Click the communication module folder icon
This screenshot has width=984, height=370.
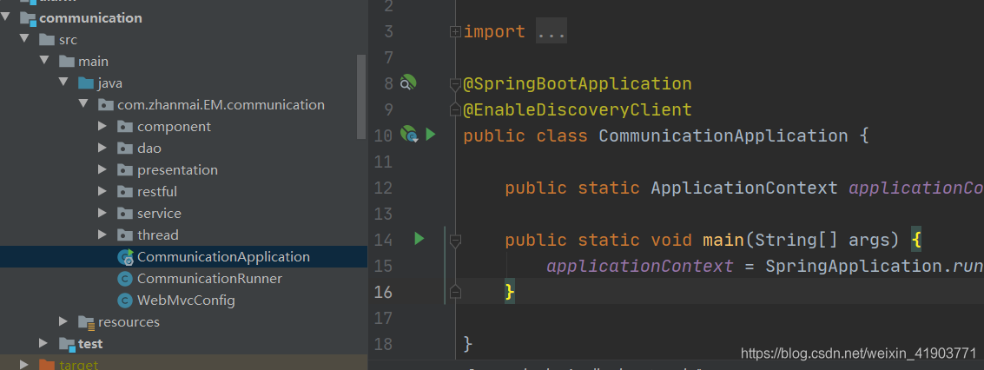[29, 18]
